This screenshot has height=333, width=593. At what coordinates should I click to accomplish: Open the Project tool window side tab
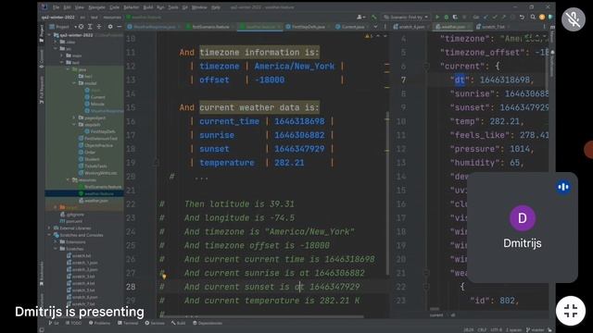pyautogui.click(x=42, y=34)
